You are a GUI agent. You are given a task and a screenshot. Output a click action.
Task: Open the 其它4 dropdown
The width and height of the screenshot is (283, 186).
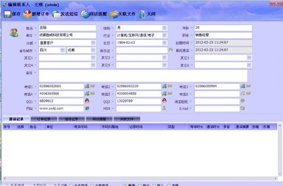pyautogui.click(x=93, y=65)
